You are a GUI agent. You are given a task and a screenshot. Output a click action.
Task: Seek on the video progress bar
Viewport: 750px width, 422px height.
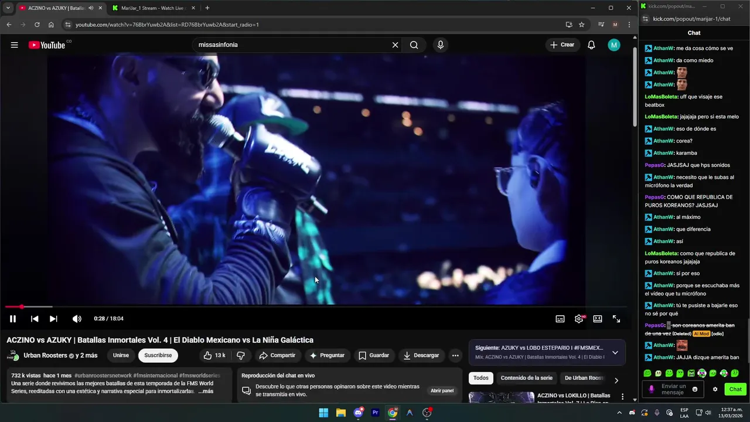316,307
